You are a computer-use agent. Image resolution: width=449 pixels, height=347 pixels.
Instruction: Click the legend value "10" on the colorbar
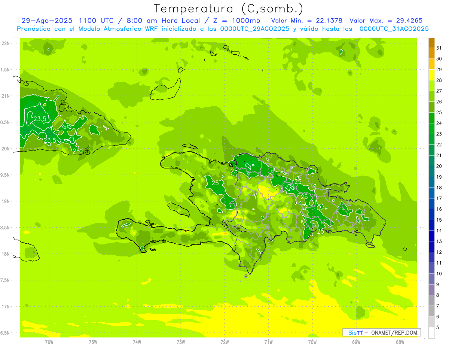[x=439, y=274]
